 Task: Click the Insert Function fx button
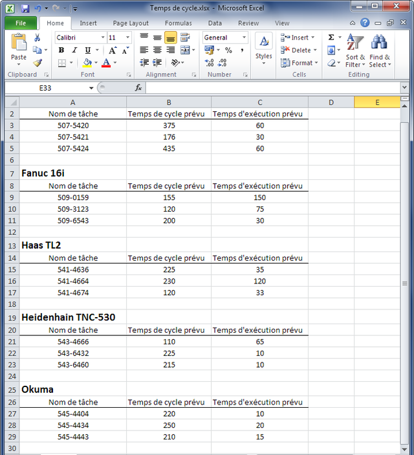[138, 87]
